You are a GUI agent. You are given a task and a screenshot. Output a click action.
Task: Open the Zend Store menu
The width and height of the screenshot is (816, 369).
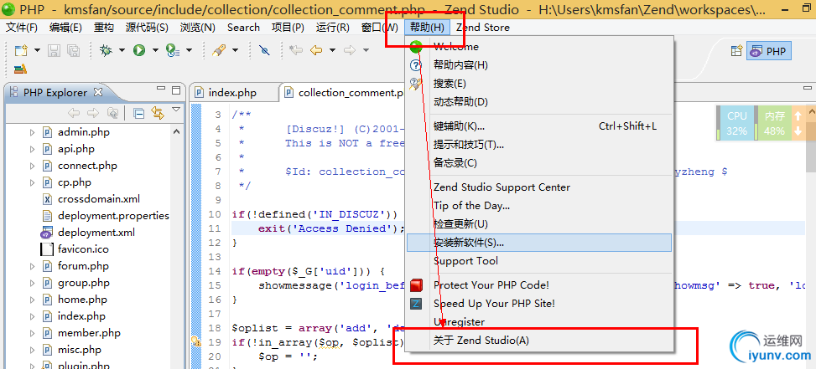(x=483, y=28)
